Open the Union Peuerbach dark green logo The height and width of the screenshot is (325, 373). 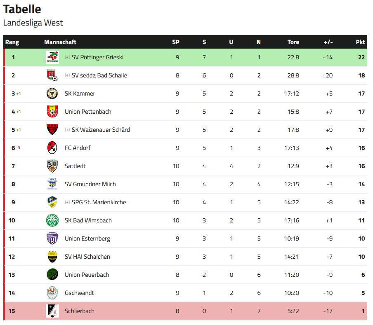click(52, 274)
